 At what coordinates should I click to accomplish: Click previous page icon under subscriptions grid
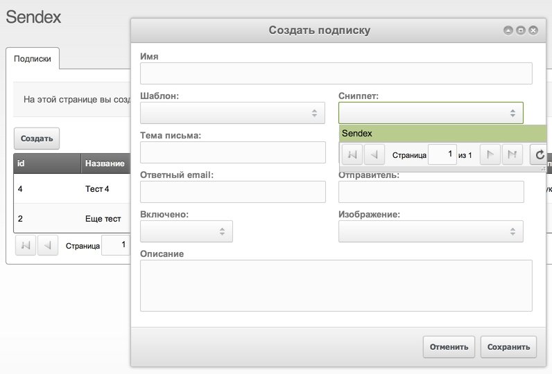[x=48, y=245]
